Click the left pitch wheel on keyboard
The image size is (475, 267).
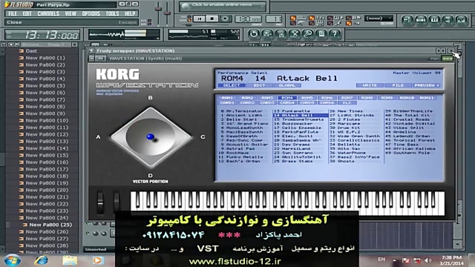[x=100, y=202]
